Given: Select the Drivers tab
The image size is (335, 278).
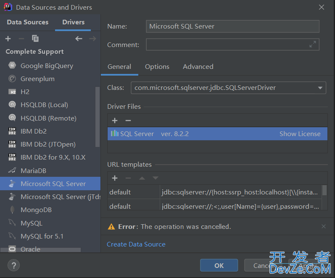Looking at the screenshot, I should (73, 22).
